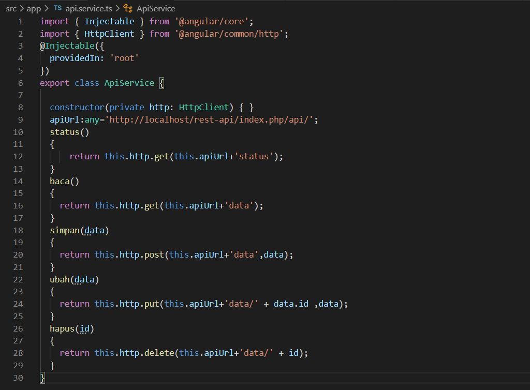Click the 'hapus' method name
This screenshot has width=530, height=390.
62,328
